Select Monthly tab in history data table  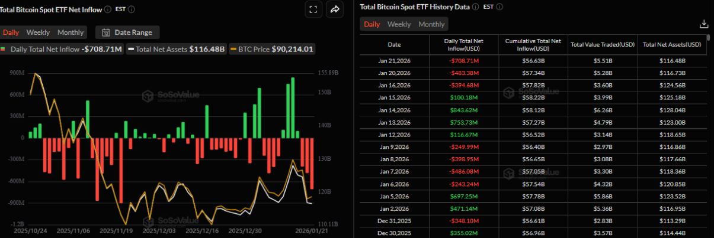click(431, 24)
